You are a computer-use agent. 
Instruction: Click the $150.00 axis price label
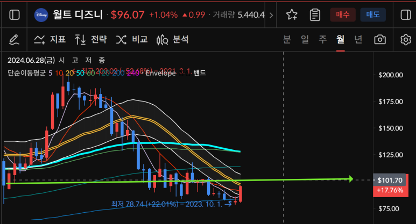[x=391, y=128]
